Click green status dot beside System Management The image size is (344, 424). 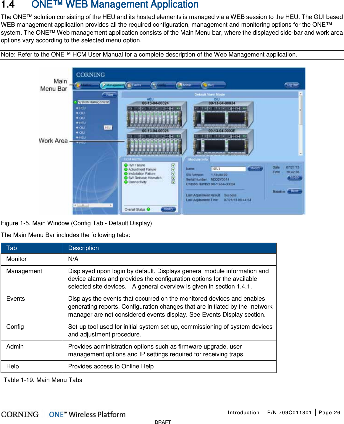(75, 102)
